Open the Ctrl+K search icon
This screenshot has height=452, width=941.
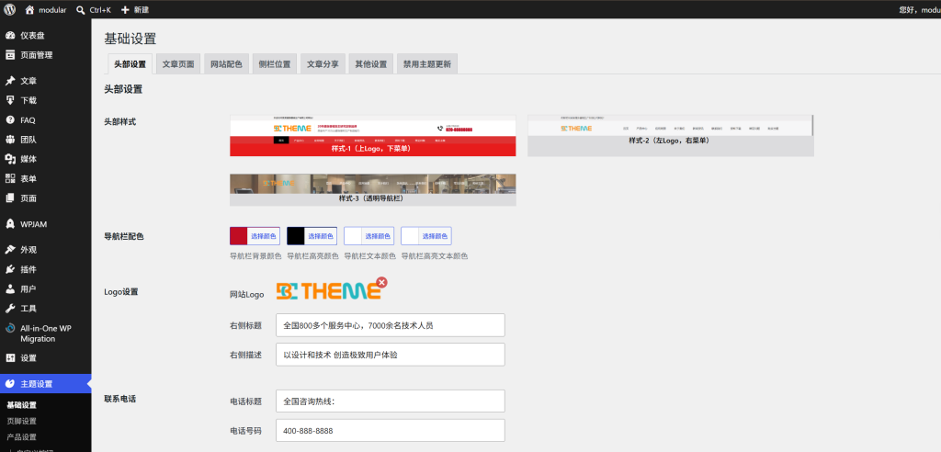81,9
